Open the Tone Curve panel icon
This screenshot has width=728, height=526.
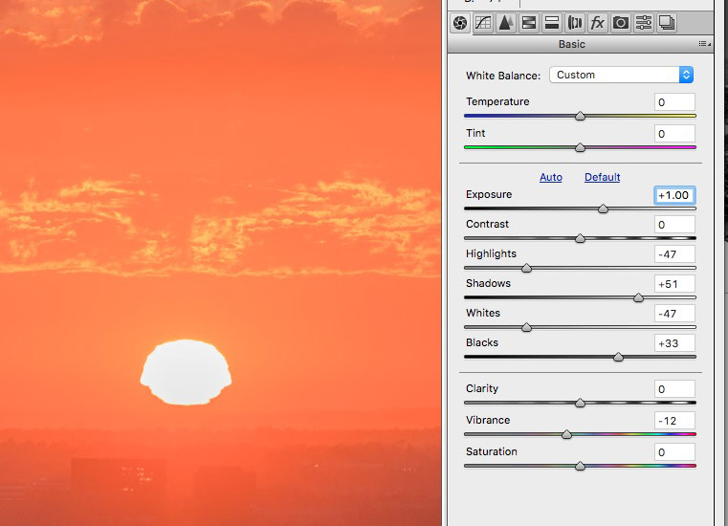click(x=483, y=23)
